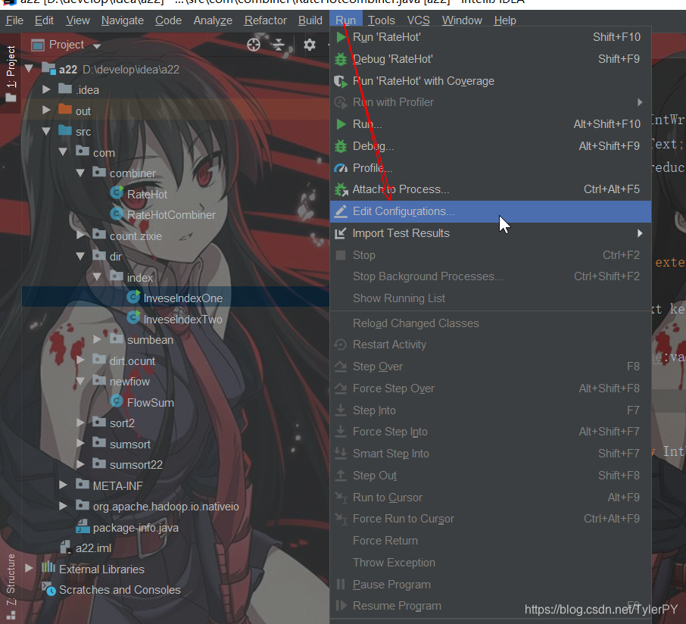This screenshot has width=686, height=624.
Task: Click the Run to Cursor icon
Action: coord(341,498)
